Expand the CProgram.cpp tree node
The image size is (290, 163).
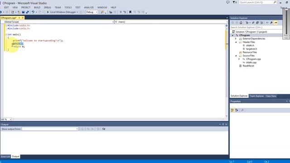tap(239, 59)
